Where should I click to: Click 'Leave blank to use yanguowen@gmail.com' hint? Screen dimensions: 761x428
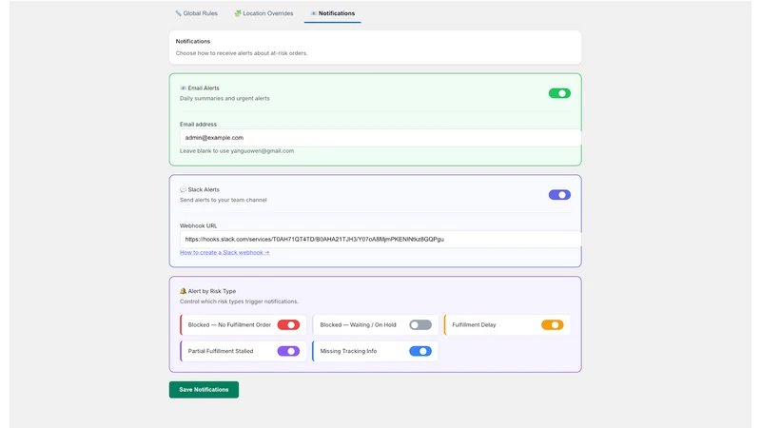tap(237, 151)
